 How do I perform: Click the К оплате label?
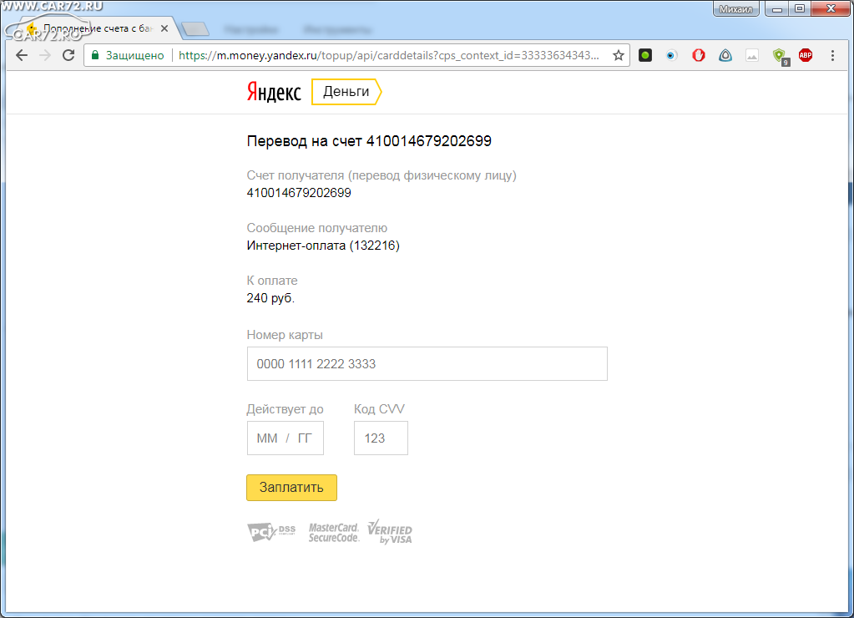click(x=272, y=281)
